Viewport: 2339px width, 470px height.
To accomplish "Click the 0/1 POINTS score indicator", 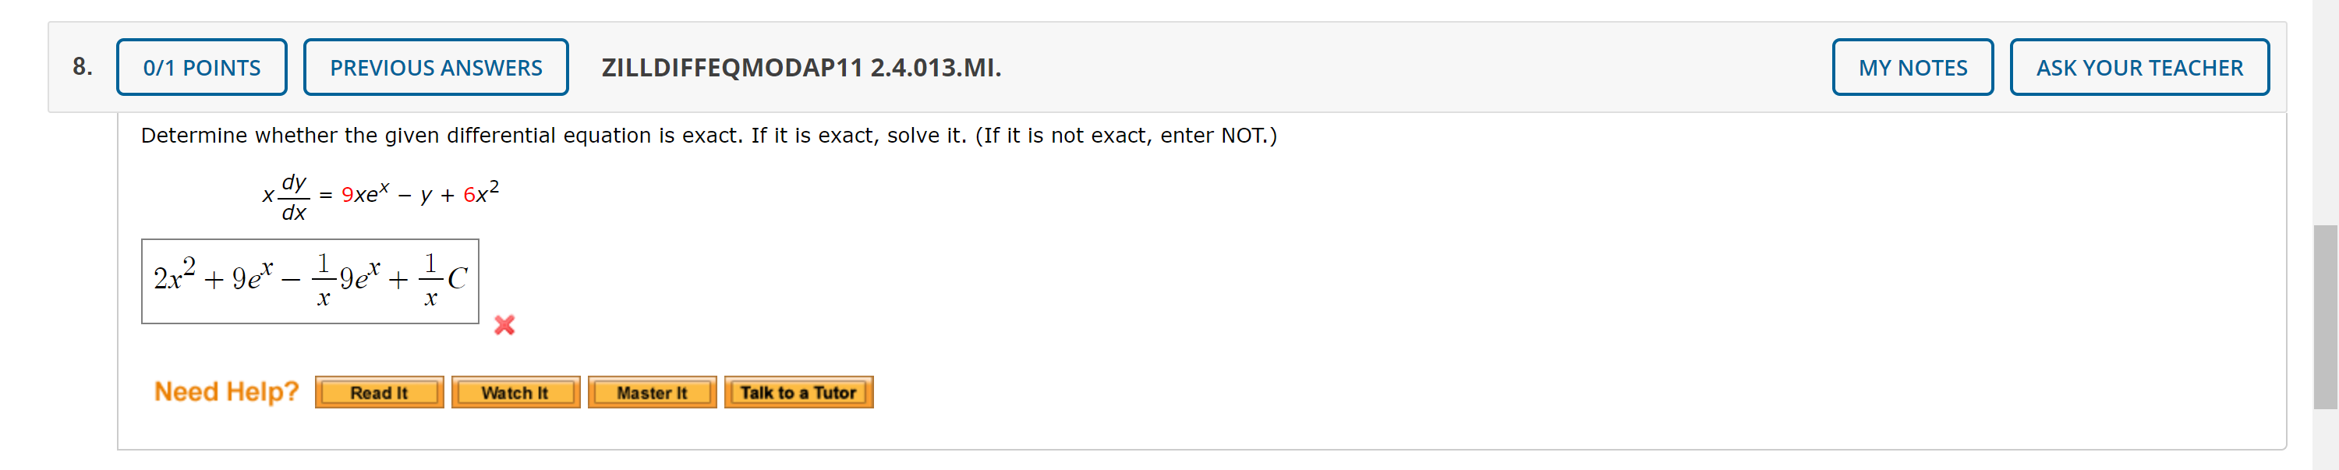I will [x=202, y=66].
